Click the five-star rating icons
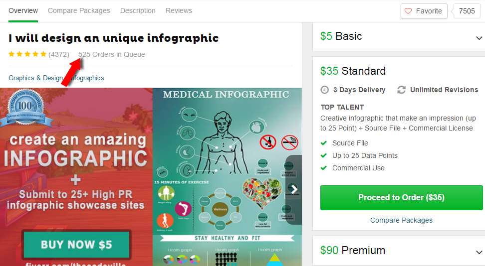This screenshot has width=485, height=266. click(27, 54)
